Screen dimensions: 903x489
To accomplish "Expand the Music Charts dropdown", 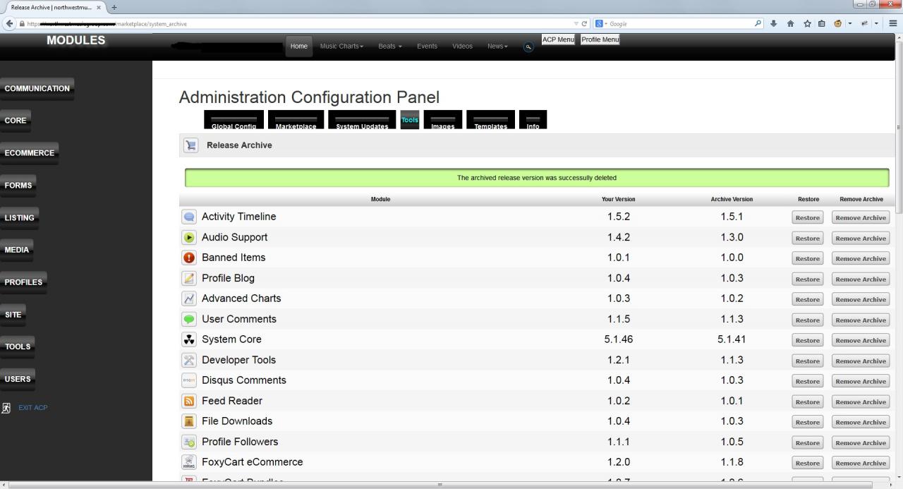I will click(x=341, y=47).
